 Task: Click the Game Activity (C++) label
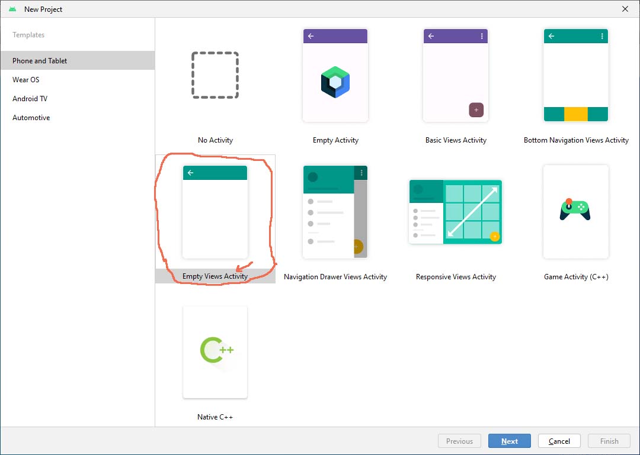click(576, 277)
